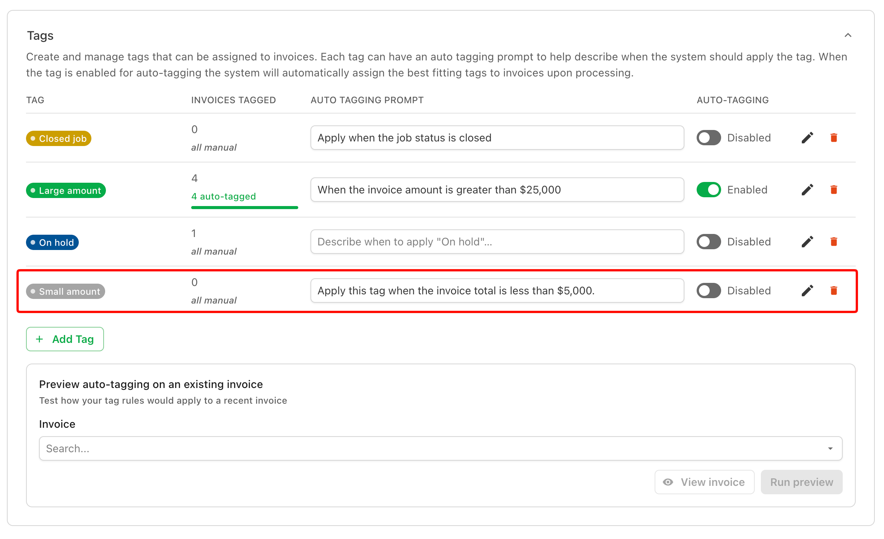The height and width of the screenshot is (539, 884).
Task: Open the Invoice search dropdown arrow
Action: pyautogui.click(x=830, y=448)
